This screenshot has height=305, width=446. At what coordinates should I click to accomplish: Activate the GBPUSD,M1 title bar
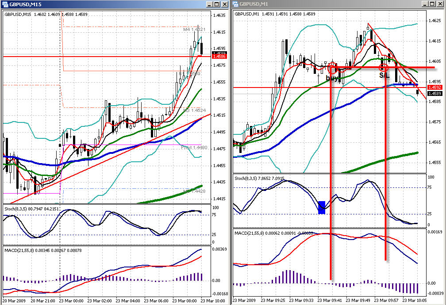point(338,4)
